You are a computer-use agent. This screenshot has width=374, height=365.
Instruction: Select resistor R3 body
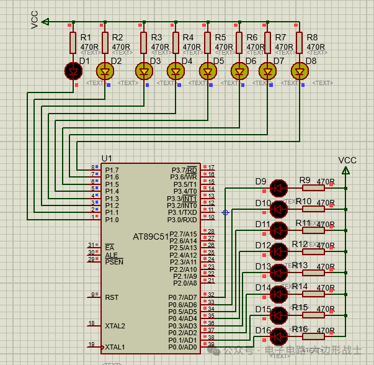click(144, 43)
